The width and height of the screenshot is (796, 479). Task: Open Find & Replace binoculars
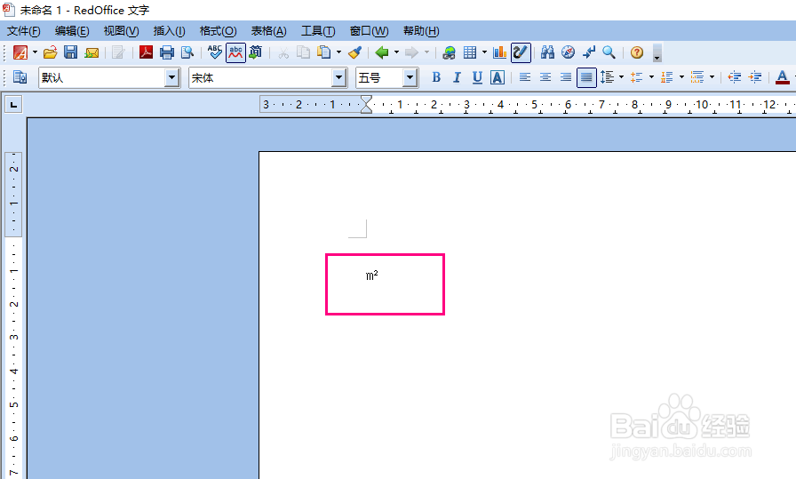pos(547,52)
